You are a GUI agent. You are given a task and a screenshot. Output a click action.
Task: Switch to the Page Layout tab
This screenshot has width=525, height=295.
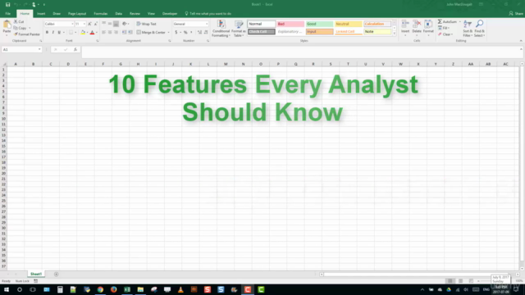tap(77, 14)
